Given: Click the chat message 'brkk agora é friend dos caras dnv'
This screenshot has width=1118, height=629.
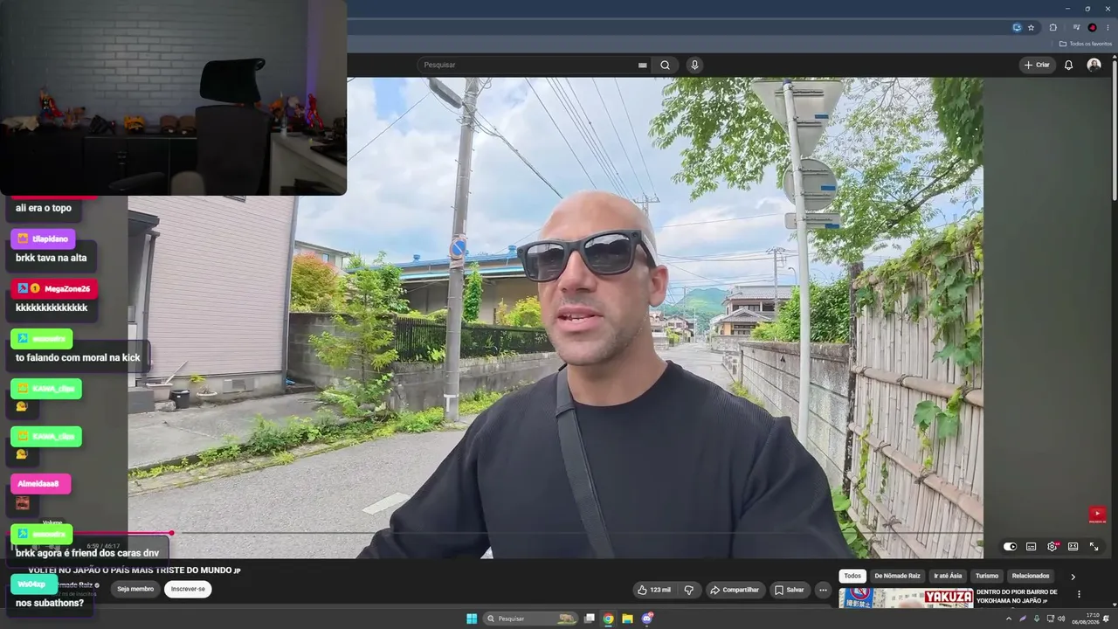Looking at the screenshot, I should 87,553.
